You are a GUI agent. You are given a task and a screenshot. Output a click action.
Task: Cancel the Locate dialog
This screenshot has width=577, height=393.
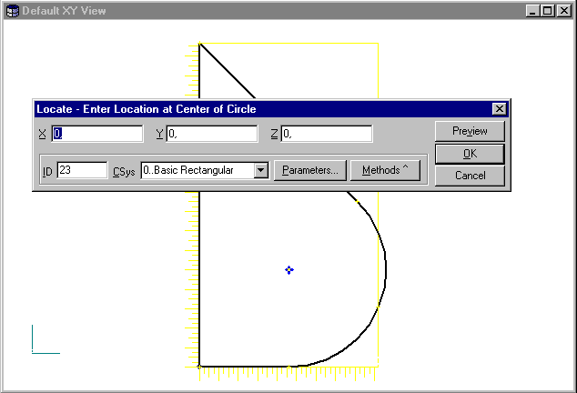pyautogui.click(x=470, y=176)
